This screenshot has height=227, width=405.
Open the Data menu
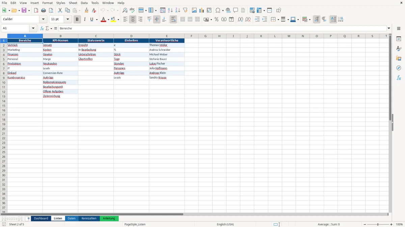(84, 3)
